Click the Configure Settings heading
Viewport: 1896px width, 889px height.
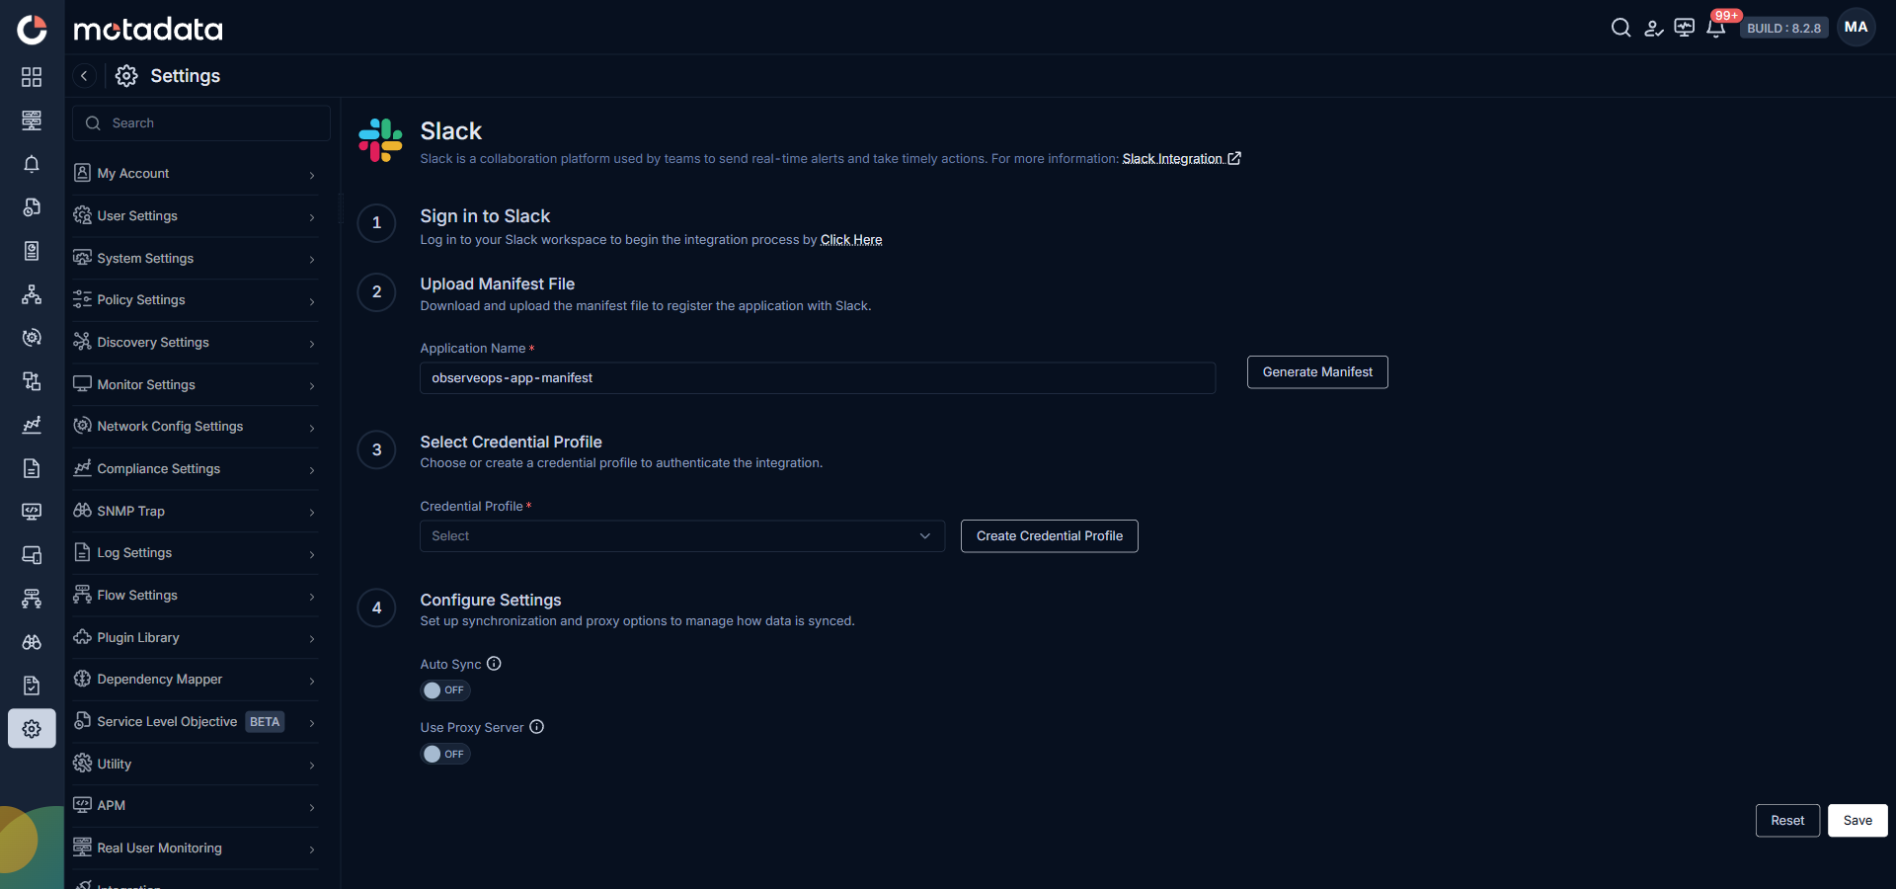tap(491, 601)
